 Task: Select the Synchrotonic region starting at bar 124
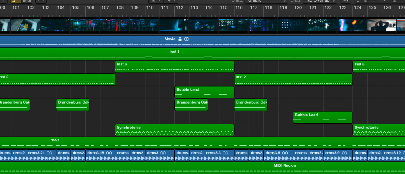coord(379,130)
